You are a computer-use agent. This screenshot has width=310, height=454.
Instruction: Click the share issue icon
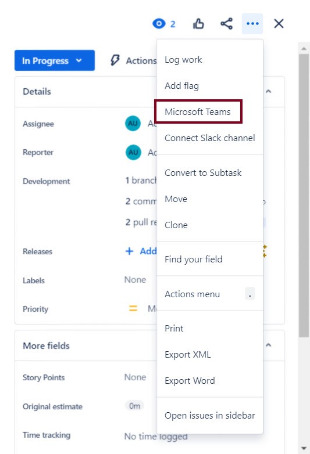point(226,23)
